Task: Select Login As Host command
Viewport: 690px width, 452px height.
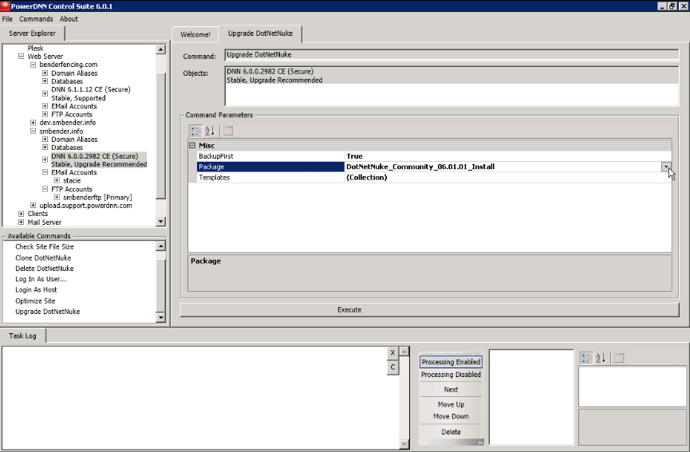Action: [36, 289]
